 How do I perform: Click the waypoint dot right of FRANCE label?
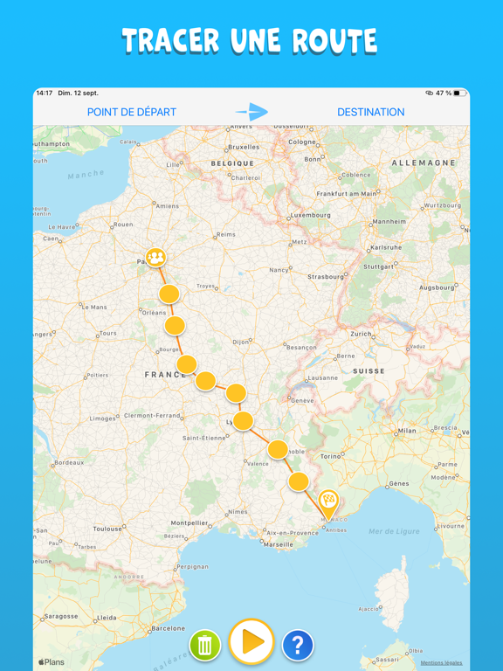pyautogui.click(x=205, y=381)
